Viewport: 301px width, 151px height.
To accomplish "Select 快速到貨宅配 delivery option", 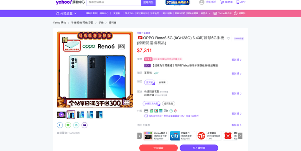I will pos(151,104).
